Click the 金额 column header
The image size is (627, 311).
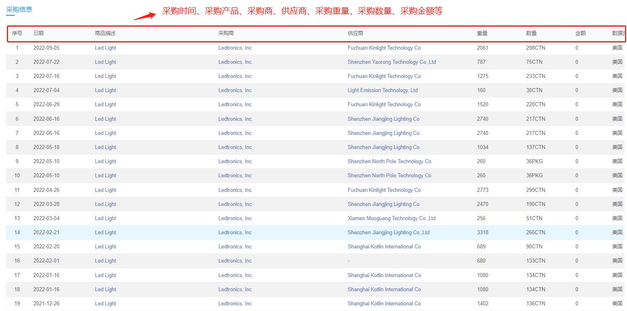pyautogui.click(x=580, y=33)
